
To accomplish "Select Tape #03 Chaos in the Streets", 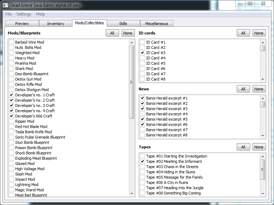I will point(172,167).
